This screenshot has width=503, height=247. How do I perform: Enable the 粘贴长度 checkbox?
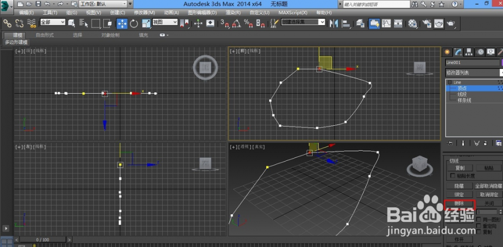coord(453,176)
